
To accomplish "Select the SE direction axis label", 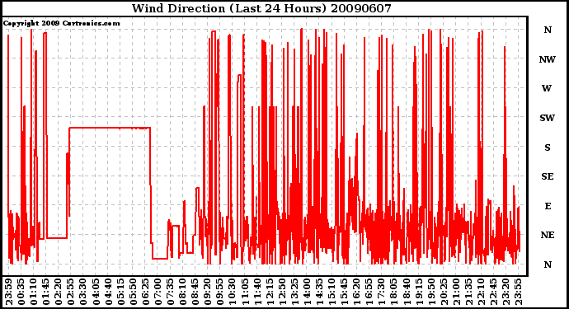I will (548, 176).
